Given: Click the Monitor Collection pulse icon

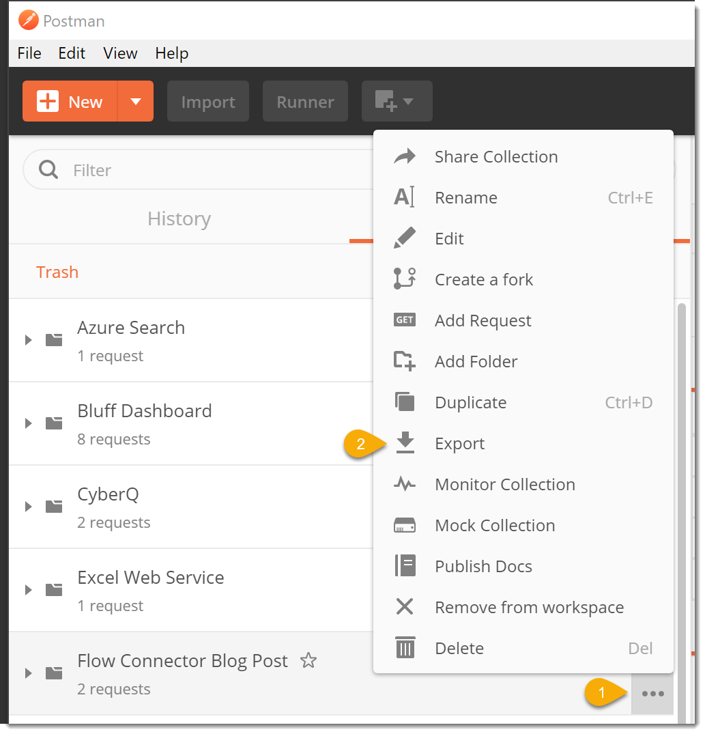Looking at the screenshot, I should pos(405,483).
